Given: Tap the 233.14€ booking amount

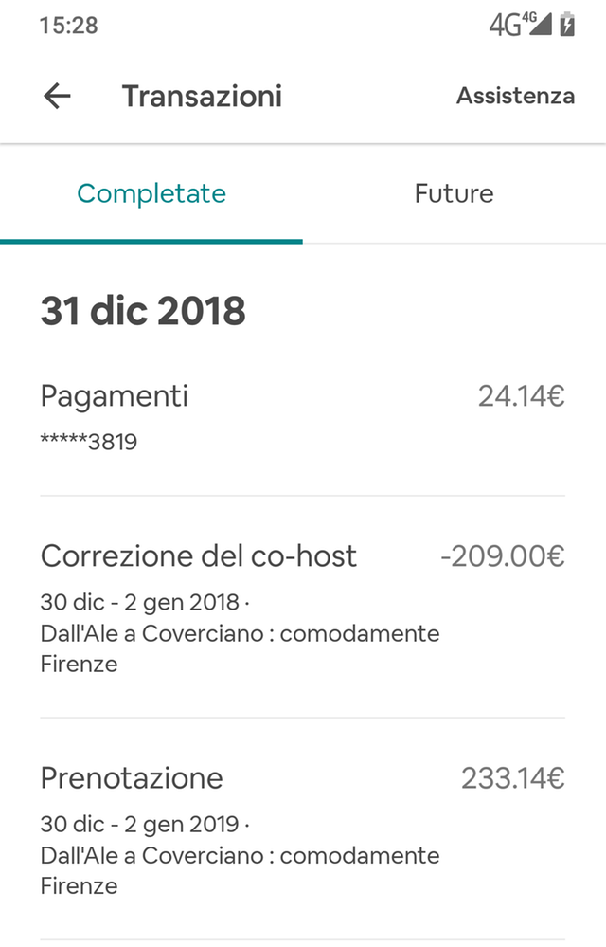Looking at the screenshot, I should [x=512, y=776].
